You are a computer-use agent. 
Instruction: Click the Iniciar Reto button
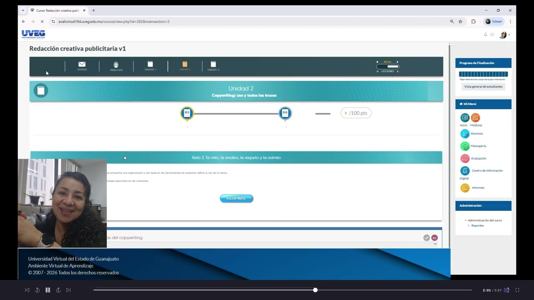point(237,198)
